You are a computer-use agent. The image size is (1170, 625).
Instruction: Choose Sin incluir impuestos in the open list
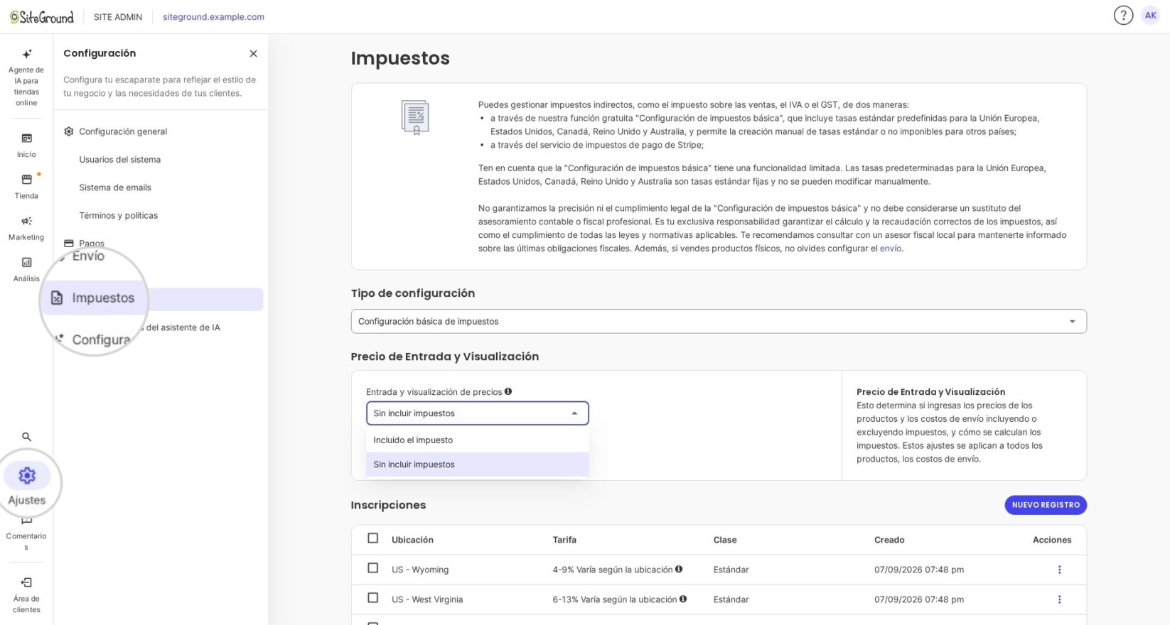(478, 464)
